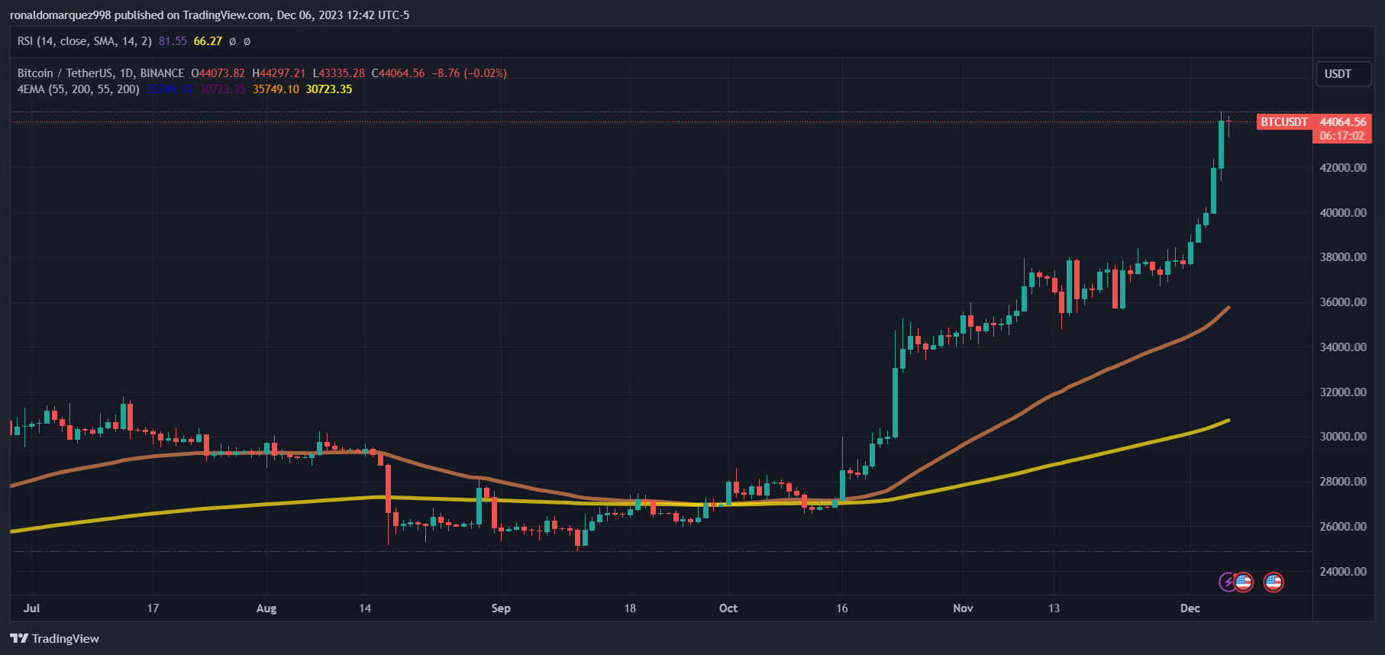The width and height of the screenshot is (1385, 655).
Task: Click the Jul label on the time axis
Action: 31,608
